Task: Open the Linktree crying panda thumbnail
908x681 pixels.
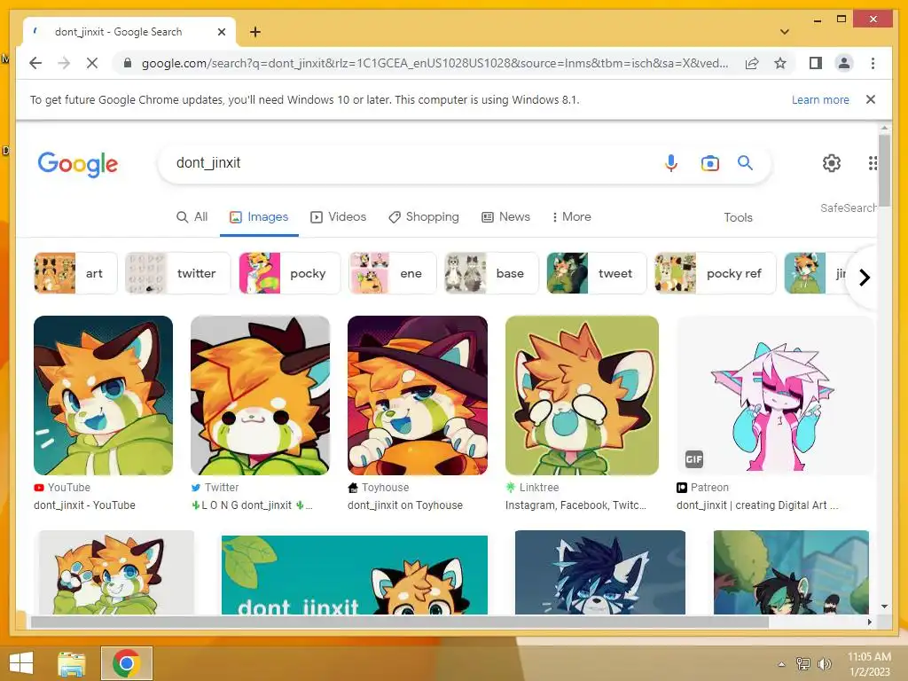Action: coord(582,395)
